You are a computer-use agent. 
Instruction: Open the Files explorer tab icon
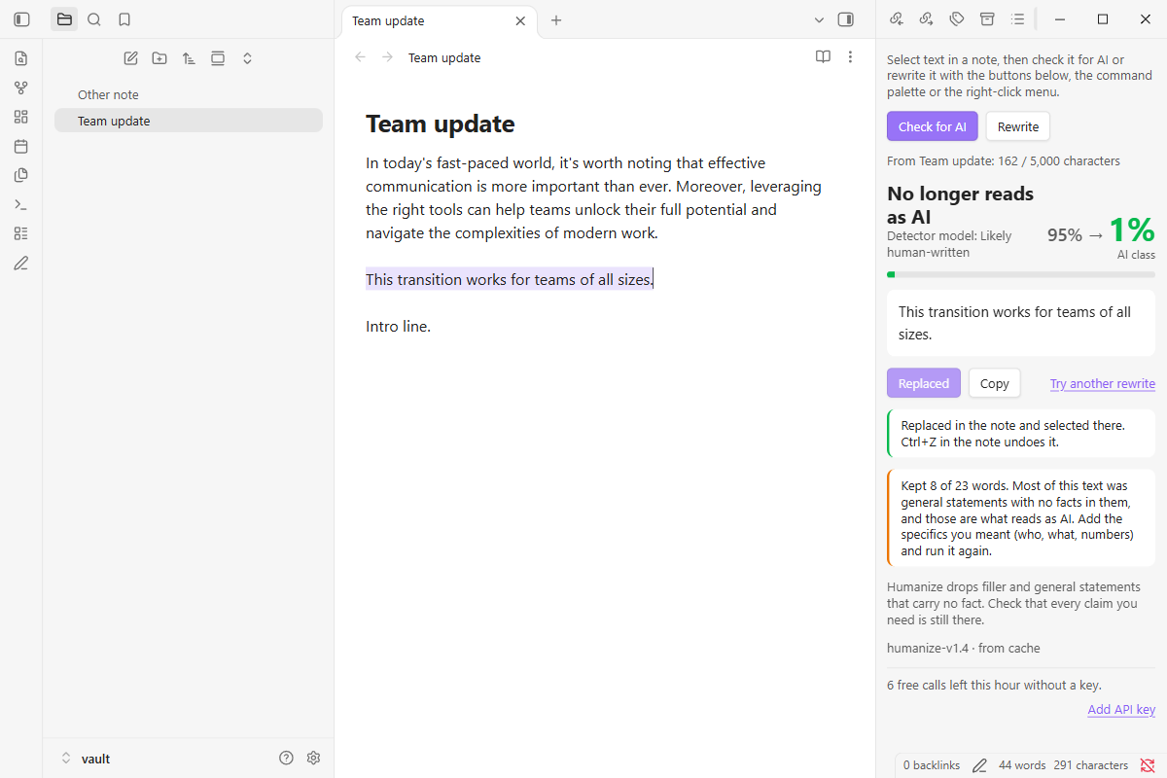pos(64,19)
